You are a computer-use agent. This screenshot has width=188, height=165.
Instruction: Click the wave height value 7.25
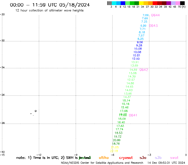click(x=144, y=22)
